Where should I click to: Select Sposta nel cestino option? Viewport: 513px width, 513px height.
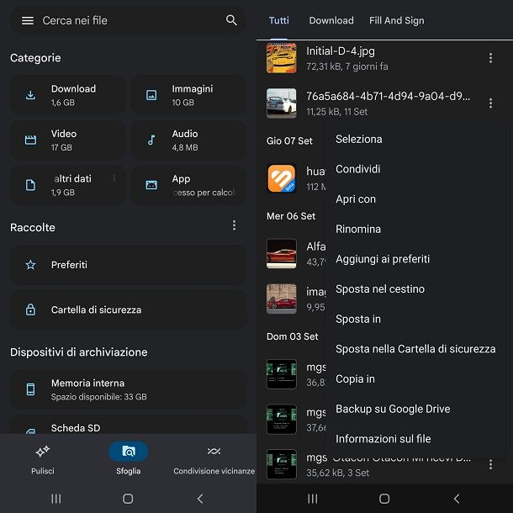[x=380, y=288]
